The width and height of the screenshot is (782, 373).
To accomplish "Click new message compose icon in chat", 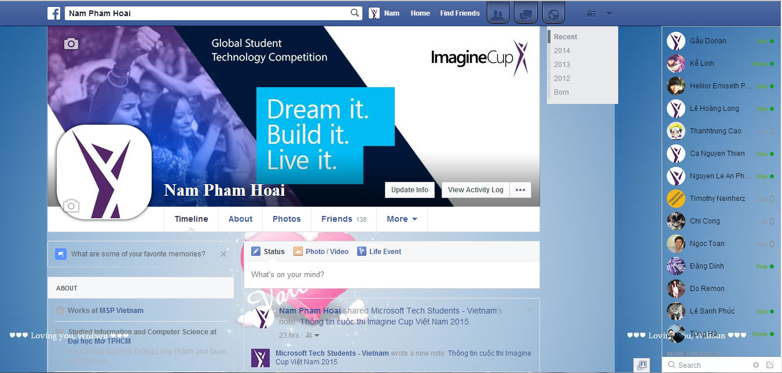I will tap(770, 365).
